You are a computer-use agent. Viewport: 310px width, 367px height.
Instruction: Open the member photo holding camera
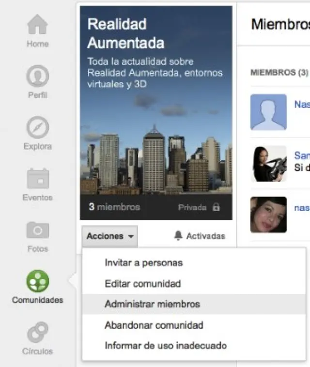coord(268,164)
